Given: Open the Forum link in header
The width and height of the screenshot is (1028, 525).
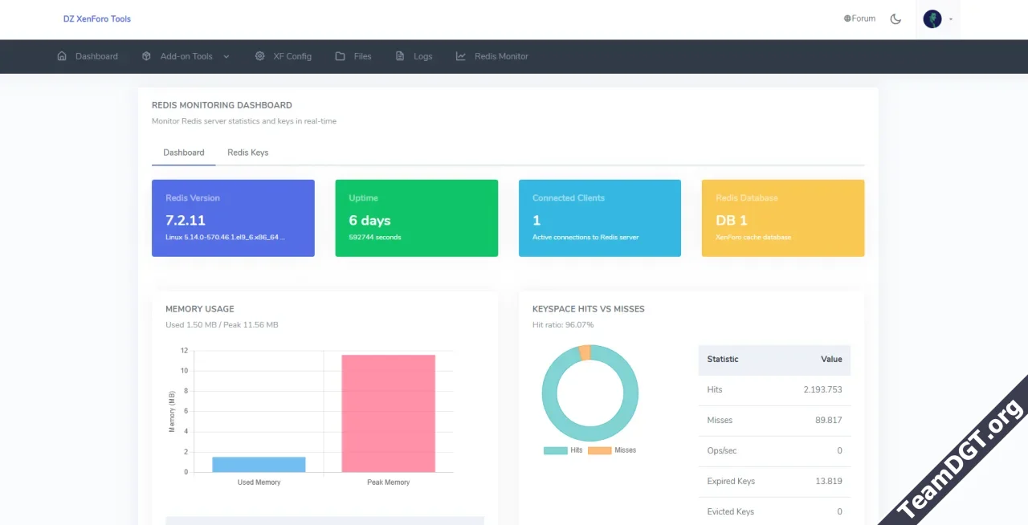Looking at the screenshot, I should click(863, 18).
